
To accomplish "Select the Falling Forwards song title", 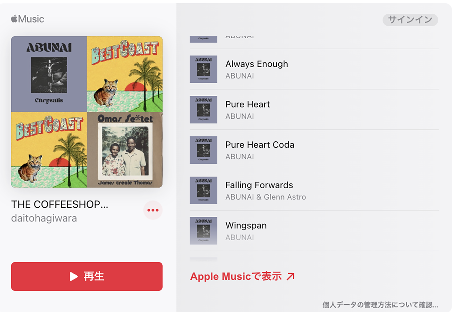I will tap(259, 185).
